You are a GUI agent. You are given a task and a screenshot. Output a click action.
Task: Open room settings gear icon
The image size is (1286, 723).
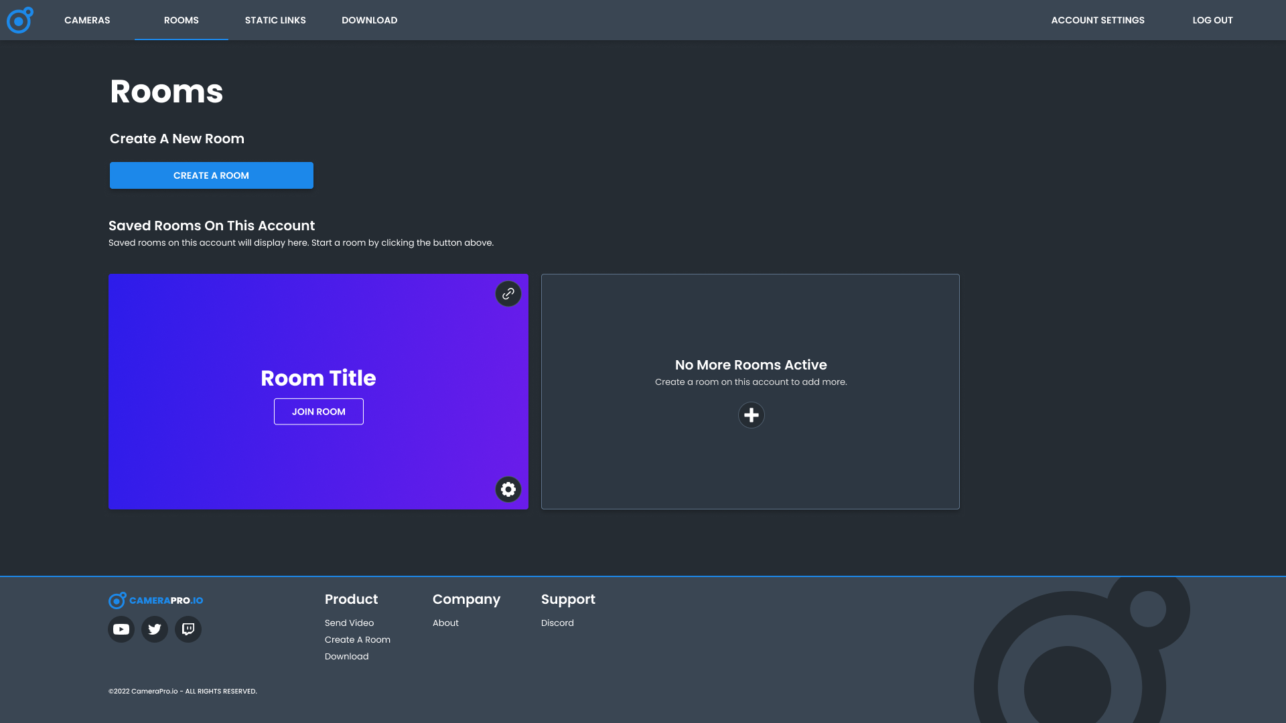(508, 489)
